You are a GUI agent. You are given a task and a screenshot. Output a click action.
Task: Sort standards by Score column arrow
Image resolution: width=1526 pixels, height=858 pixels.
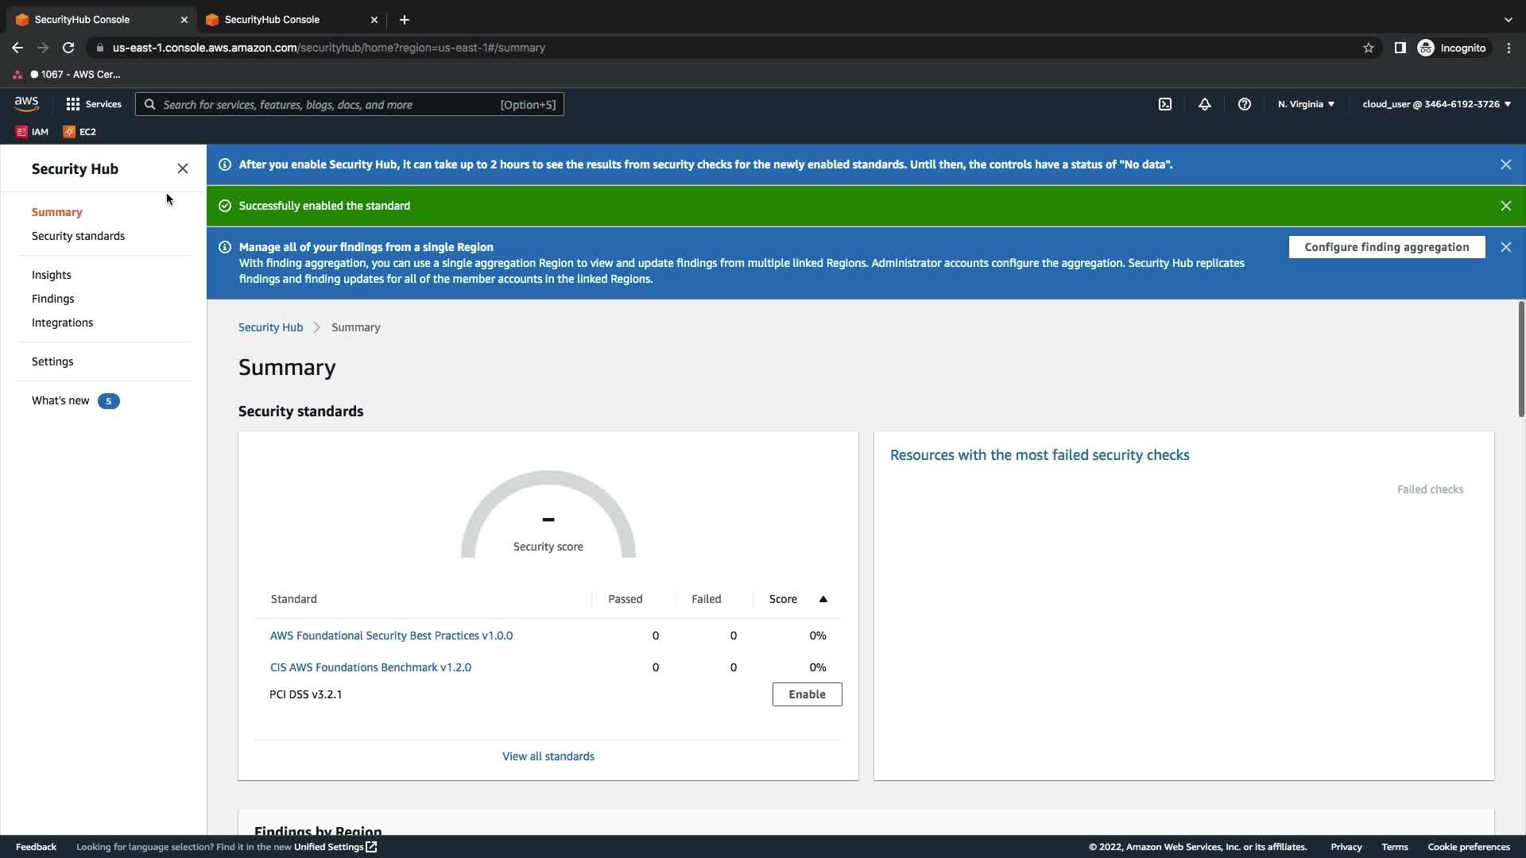823,599
